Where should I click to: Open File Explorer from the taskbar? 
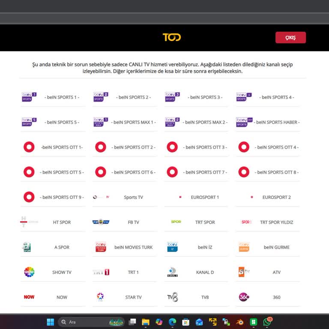[x=145, y=322]
